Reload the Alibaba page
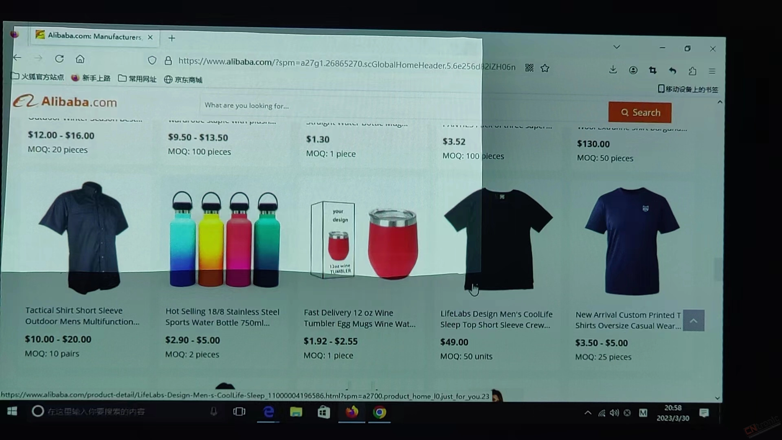Screen dimensions: 782x440 pos(59,59)
